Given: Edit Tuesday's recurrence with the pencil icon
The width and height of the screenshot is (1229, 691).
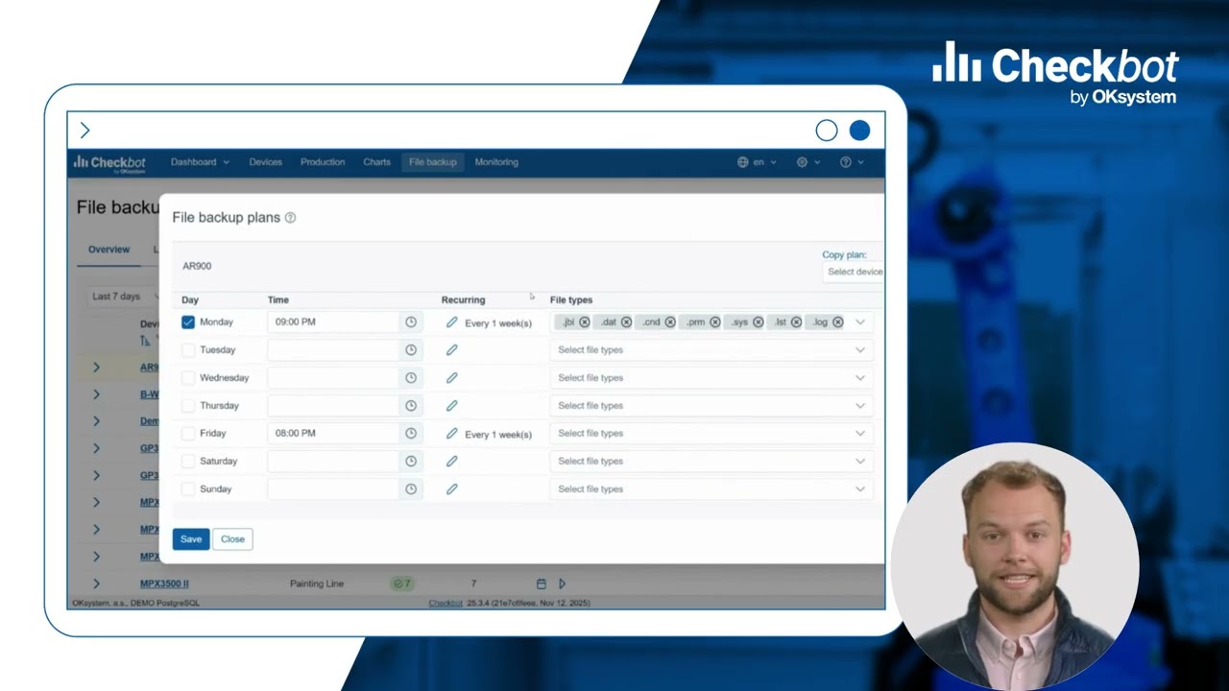Looking at the screenshot, I should click(x=451, y=350).
